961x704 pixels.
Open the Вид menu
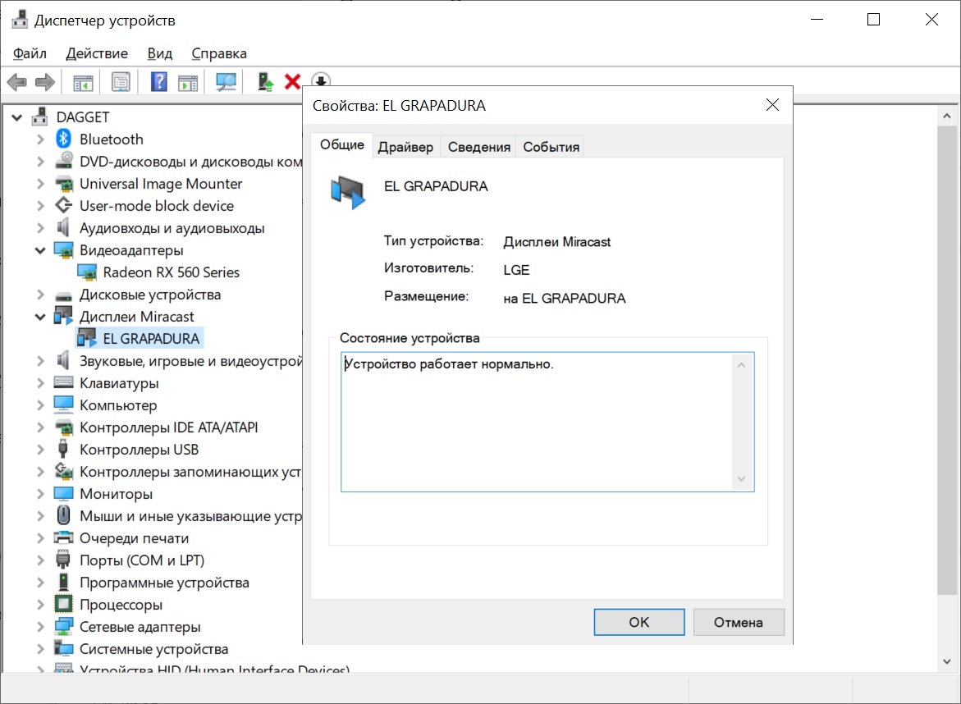pos(160,53)
